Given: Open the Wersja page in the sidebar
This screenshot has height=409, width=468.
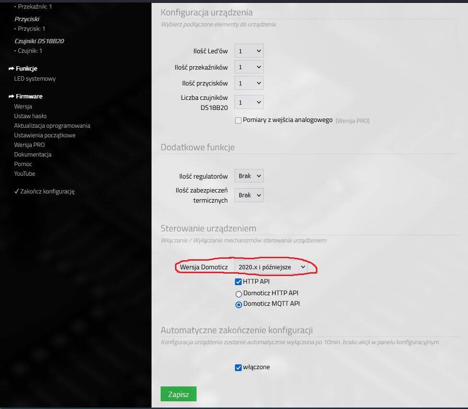Looking at the screenshot, I should [x=23, y=107].
